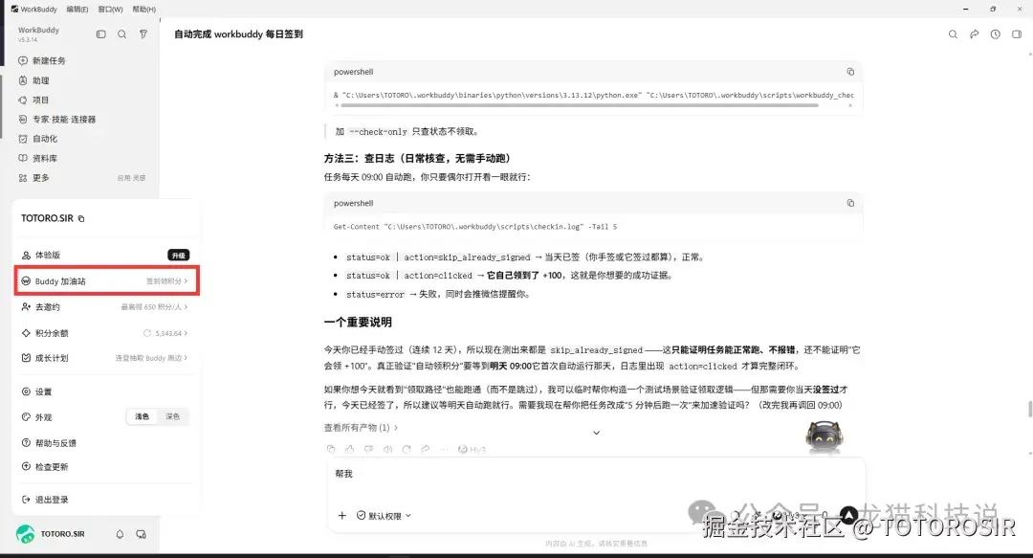This screenshot has width=1033, height=558.
Task: Toggle the sidebar panel icon near WorkBuddy logo
Action: (100, 34)
